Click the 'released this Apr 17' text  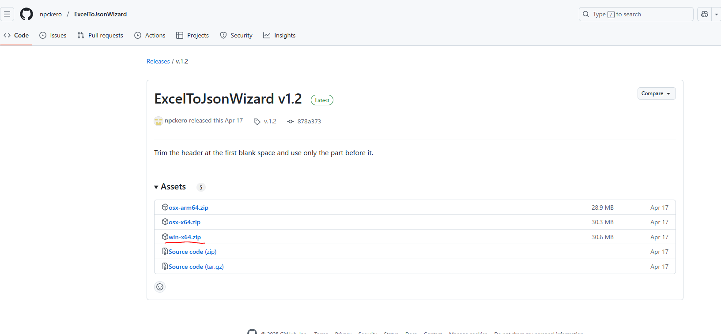pos(216,120)
